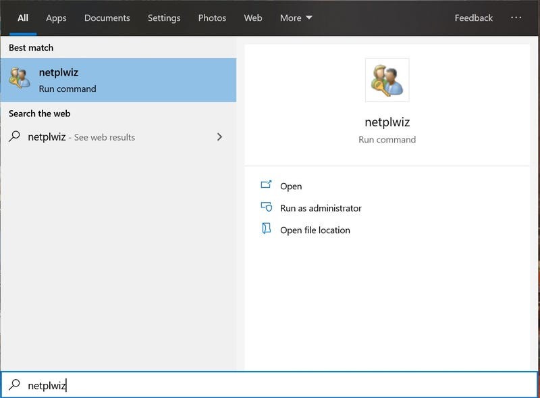This screenshot has height=398, width=540.
Task: Click the large netplwiz preview icon
Action: [387, 79]
